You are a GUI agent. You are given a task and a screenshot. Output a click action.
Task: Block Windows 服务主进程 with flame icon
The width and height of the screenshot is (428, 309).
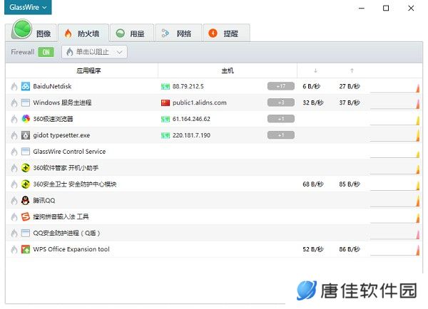click(x=14, y=103)
